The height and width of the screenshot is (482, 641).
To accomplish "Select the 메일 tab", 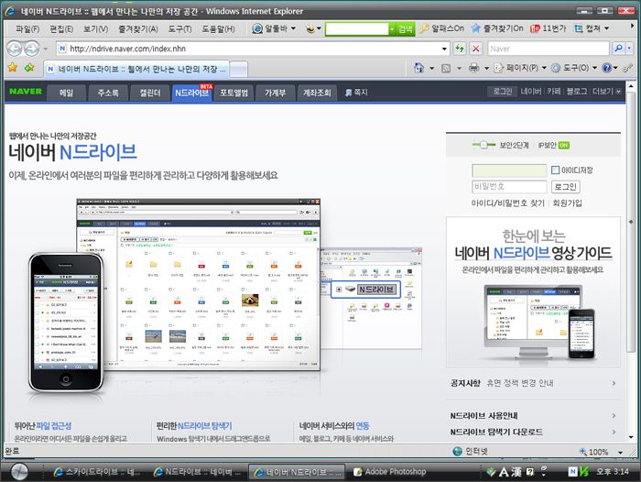I will click(x=66, y=93).
